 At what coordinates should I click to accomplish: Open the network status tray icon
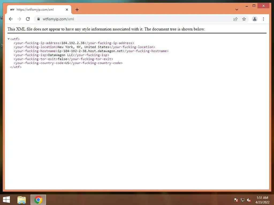[242, 200]
